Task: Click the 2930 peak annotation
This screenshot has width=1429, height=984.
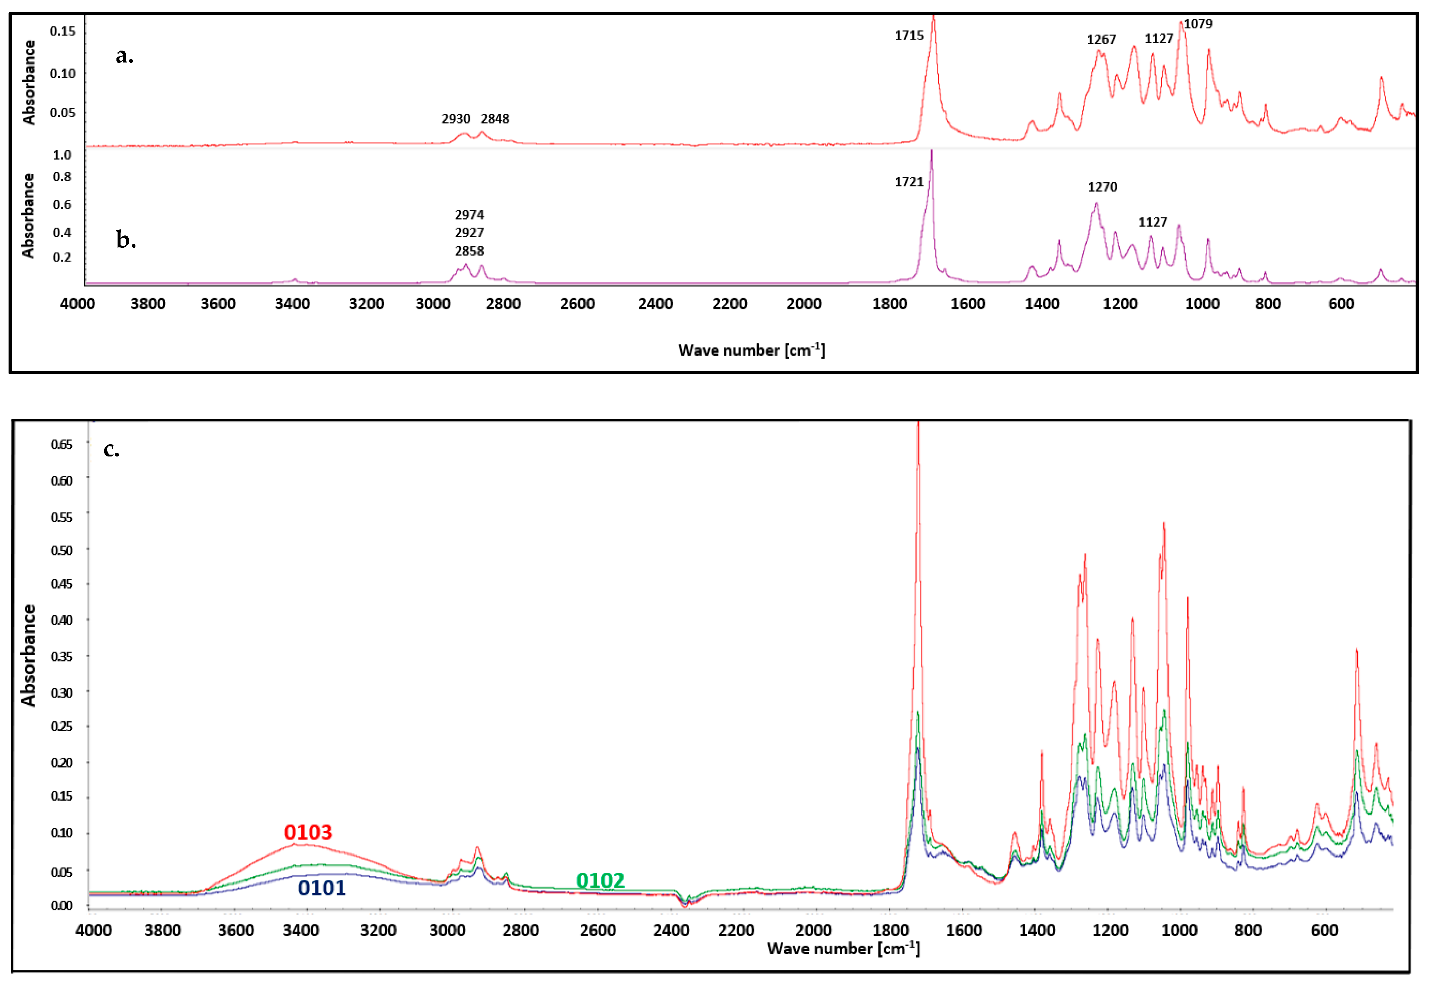Action: 456,119
